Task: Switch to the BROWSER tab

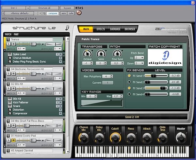Action: click(130, 29)
